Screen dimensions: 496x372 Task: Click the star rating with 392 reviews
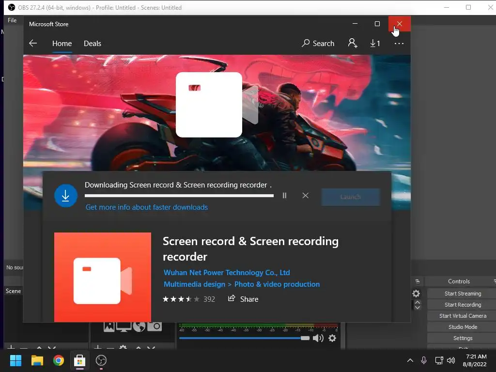point(188,299)
